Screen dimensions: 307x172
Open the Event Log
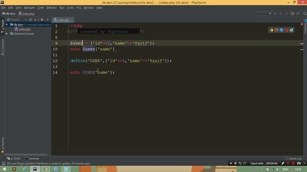(293, 159)
